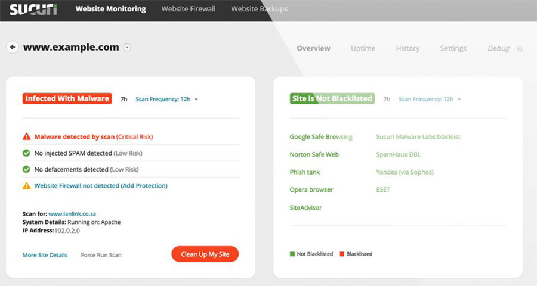
Task: Switch to the Overview tab
Action: (313, 49)
